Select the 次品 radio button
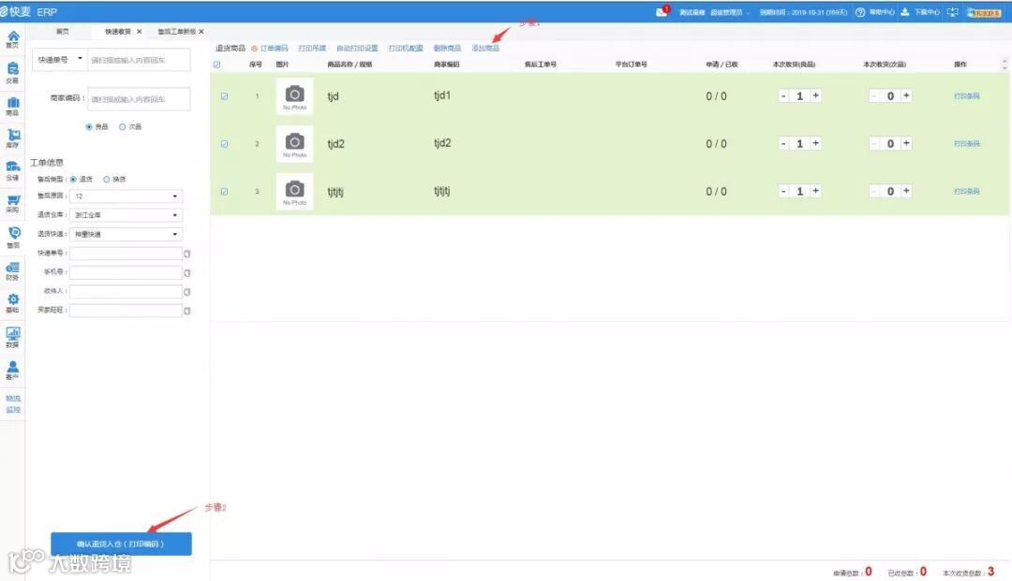This screenshot has height=581, width=1012. click(122, 127)
